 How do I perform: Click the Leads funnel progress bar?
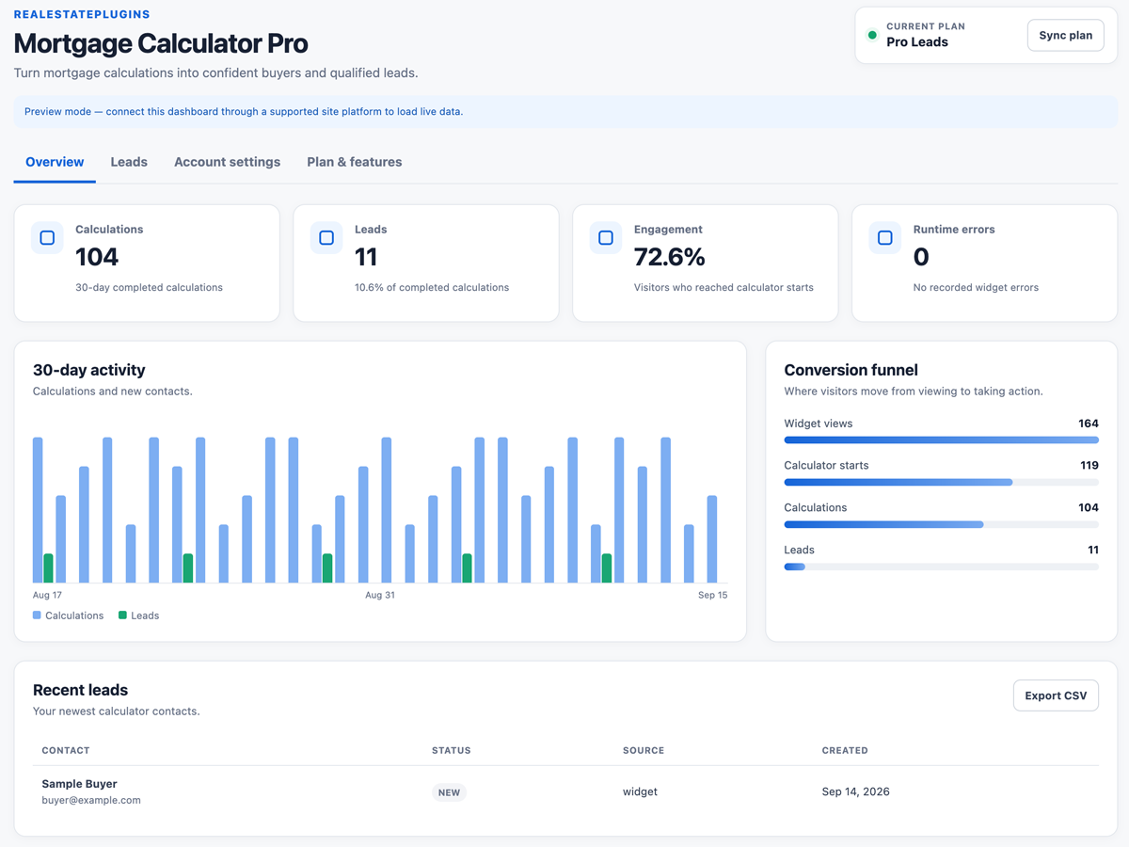pos(941,567)
